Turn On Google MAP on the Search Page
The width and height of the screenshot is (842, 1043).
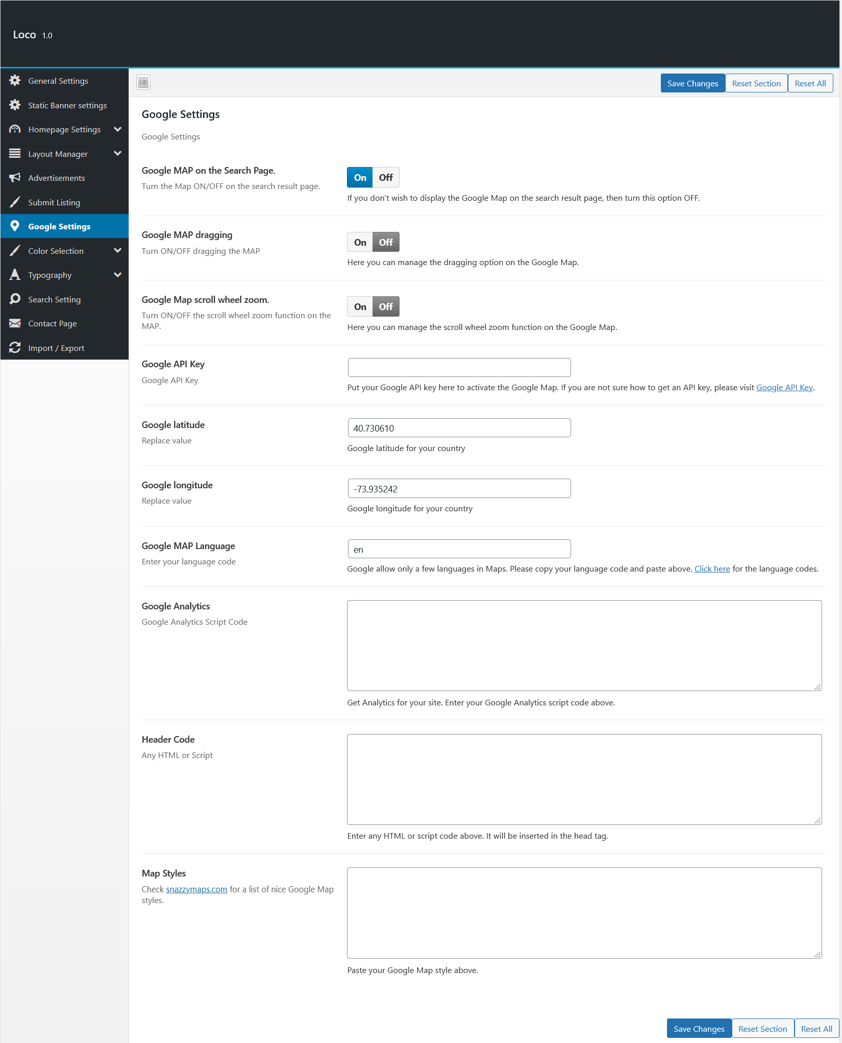point(360,177)
